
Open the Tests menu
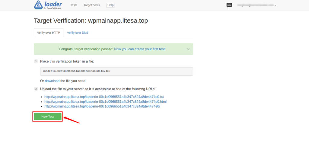point(74,5)
